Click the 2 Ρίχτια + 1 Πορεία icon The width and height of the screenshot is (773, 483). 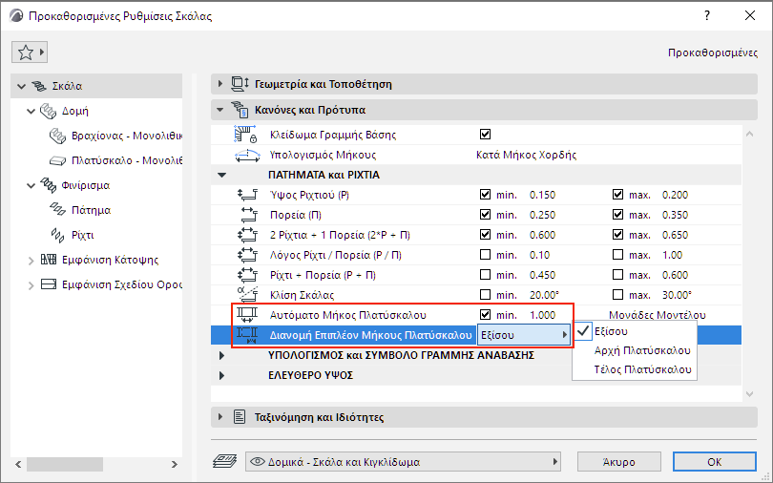point(247,235)
